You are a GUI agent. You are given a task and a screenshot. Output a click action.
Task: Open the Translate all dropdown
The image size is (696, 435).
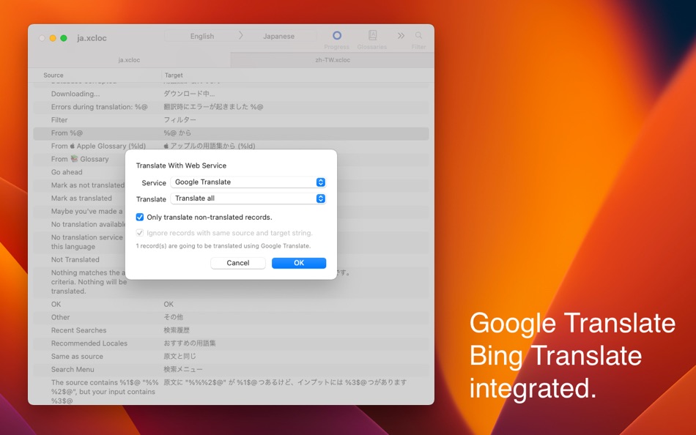(x=248, y=198)
